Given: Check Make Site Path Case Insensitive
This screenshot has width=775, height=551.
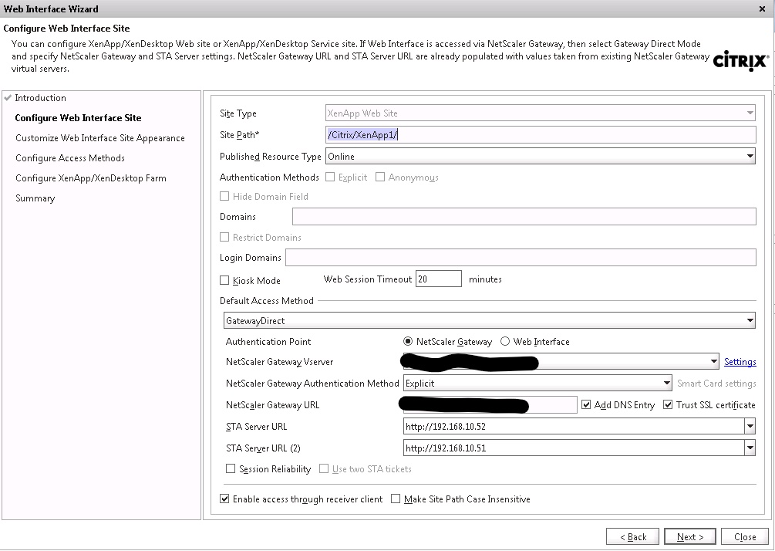Looking at the screenshot, I should pos(396,499).
